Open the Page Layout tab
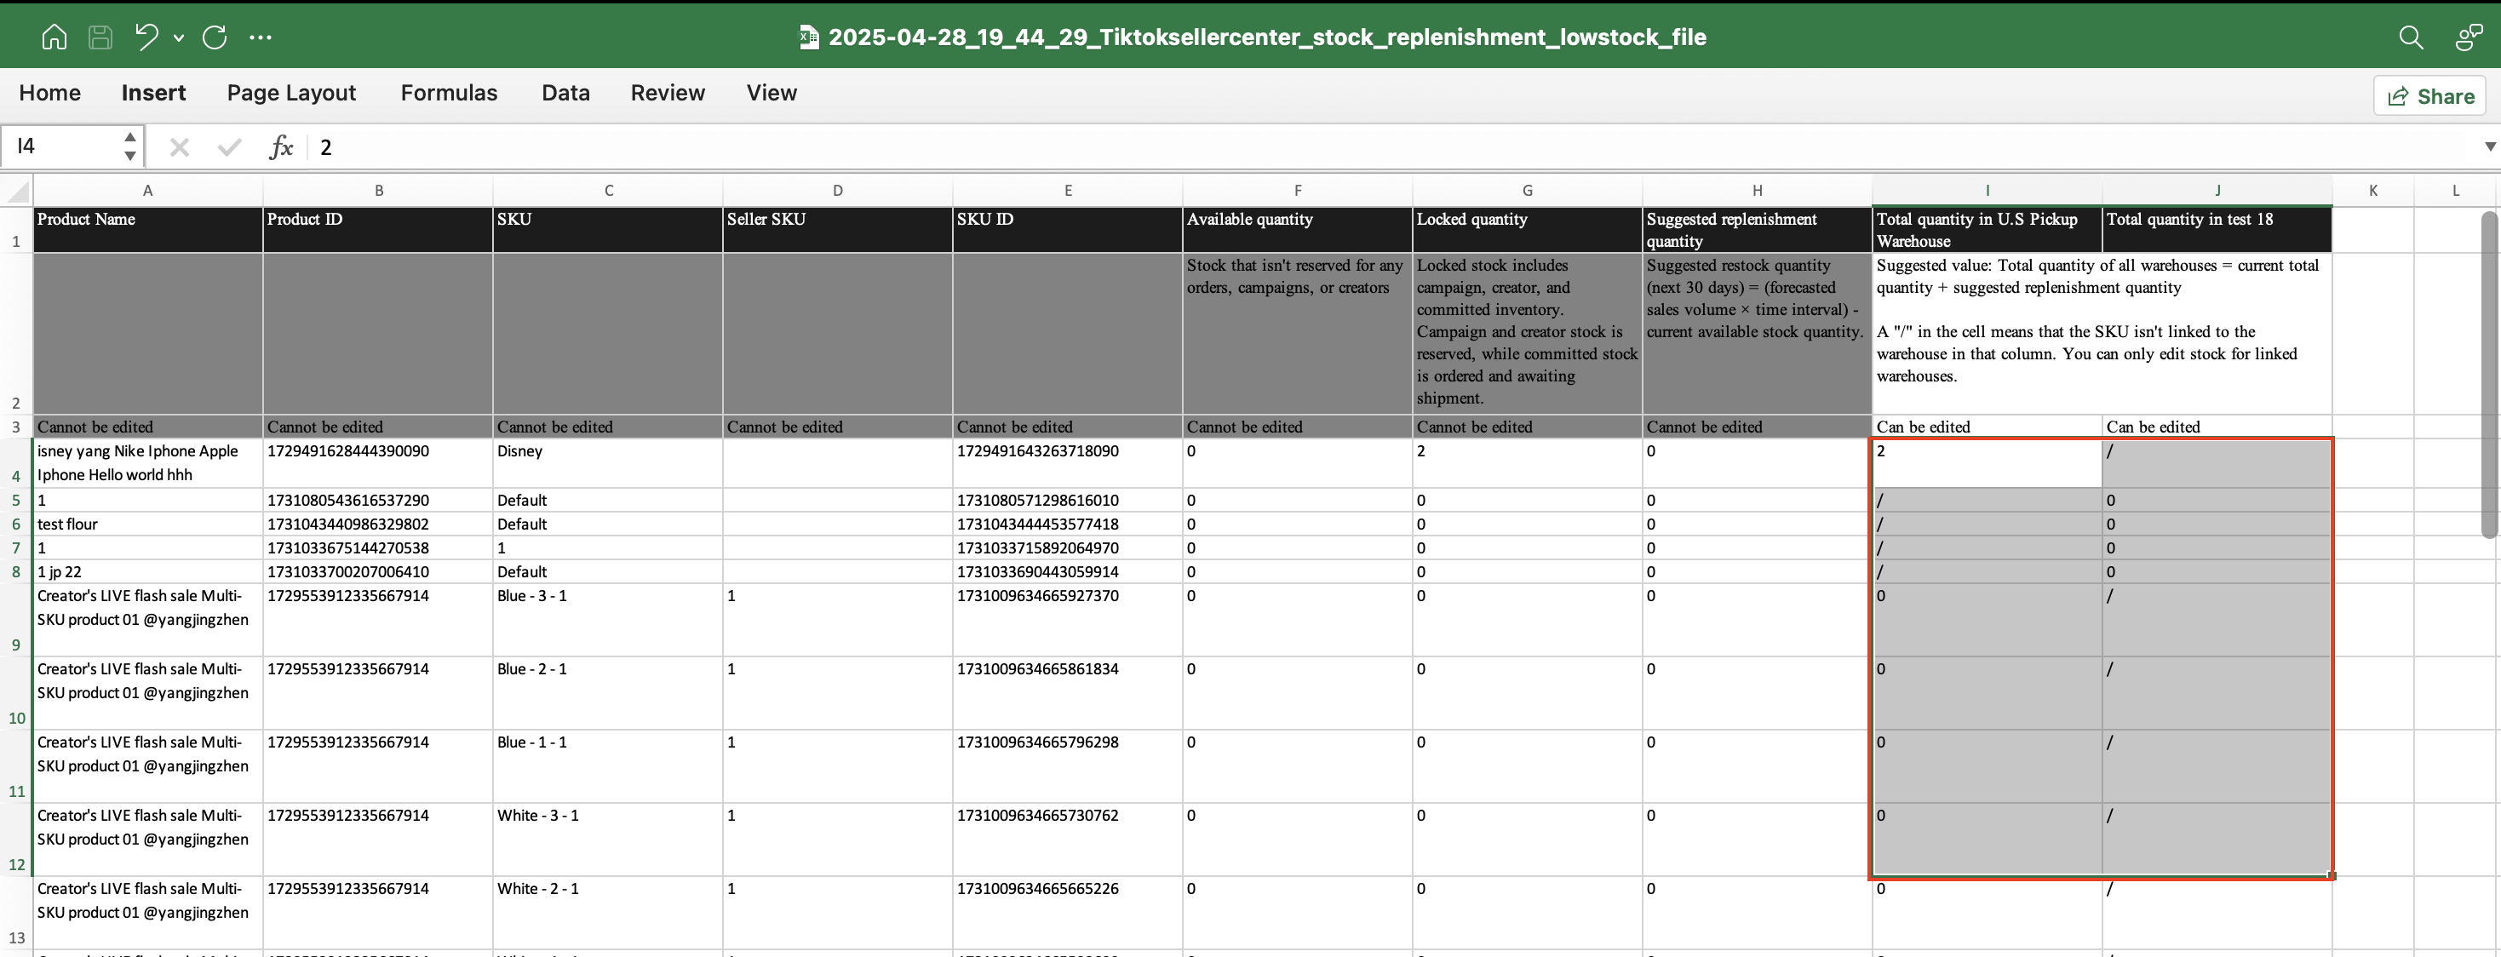This screenshot has width=2501, height=957. coord(291,93)
